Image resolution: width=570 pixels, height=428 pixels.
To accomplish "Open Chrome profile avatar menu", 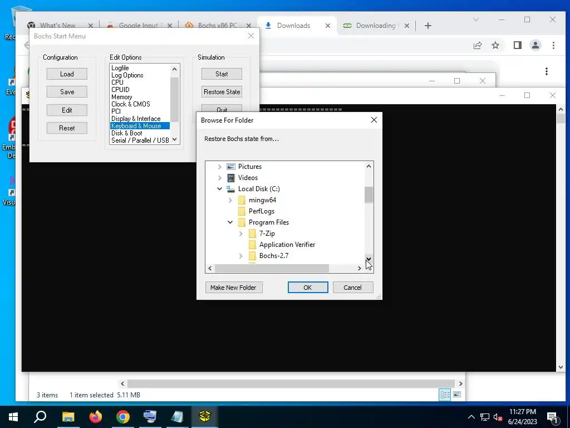I will click(x=535, y=46).
